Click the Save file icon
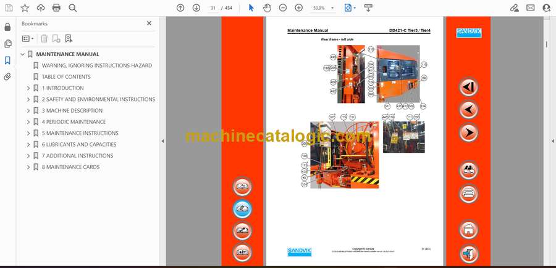Viewport: 556px width, 268px height. point(9,8)
